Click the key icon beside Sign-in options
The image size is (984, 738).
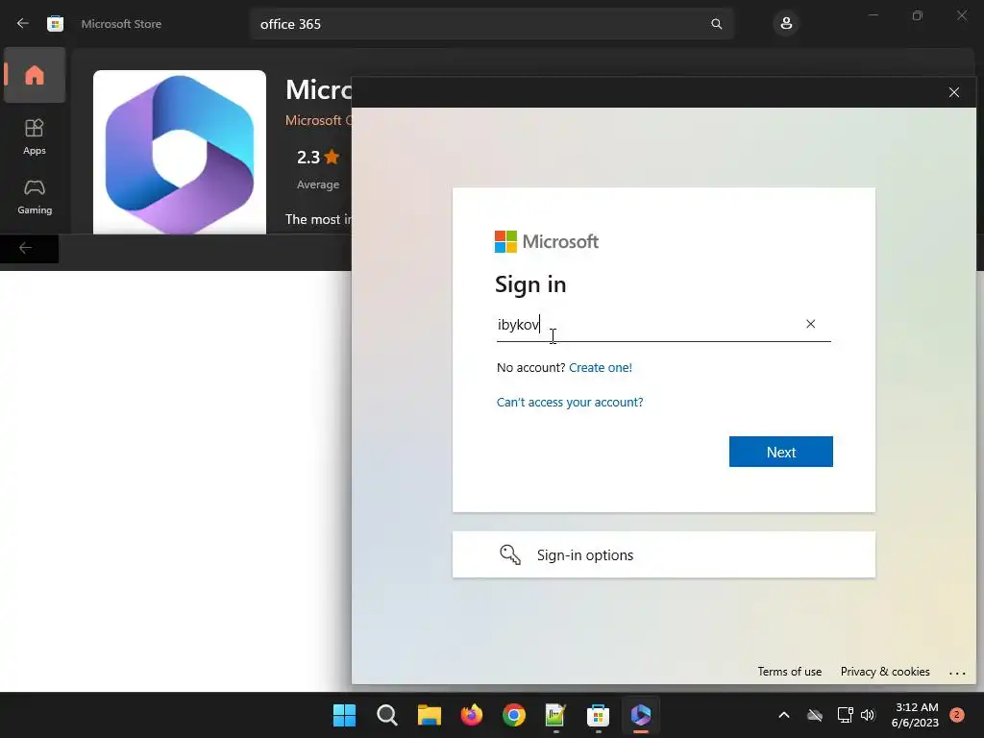510,554
